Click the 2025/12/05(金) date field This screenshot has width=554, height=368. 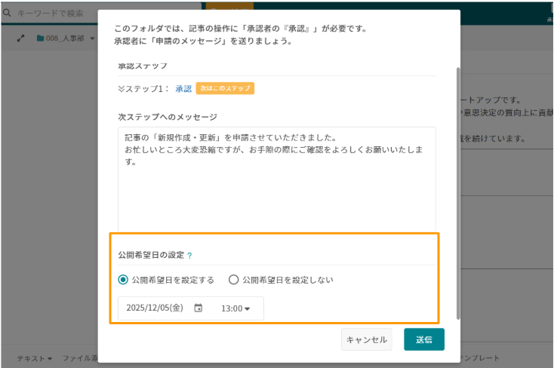point(155,308)
